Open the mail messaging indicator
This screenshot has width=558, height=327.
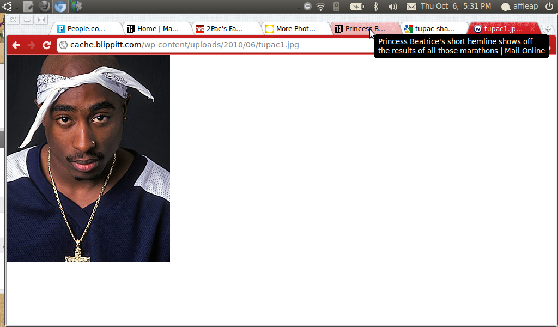(411, 7)
